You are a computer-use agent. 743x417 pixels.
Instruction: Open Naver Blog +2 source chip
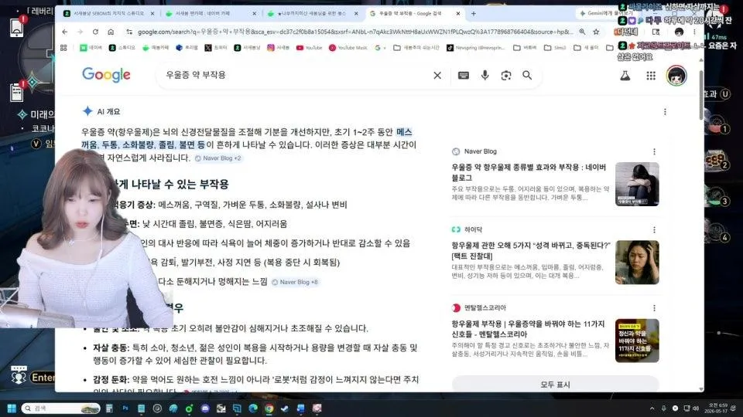click(x=218, y=158)
